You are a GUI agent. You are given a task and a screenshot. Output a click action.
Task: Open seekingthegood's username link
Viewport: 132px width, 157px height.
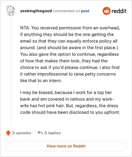point(36,11)
